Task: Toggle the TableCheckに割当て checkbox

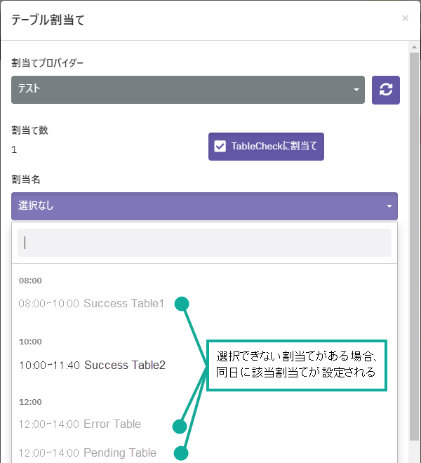Action: tap(220, 147)
